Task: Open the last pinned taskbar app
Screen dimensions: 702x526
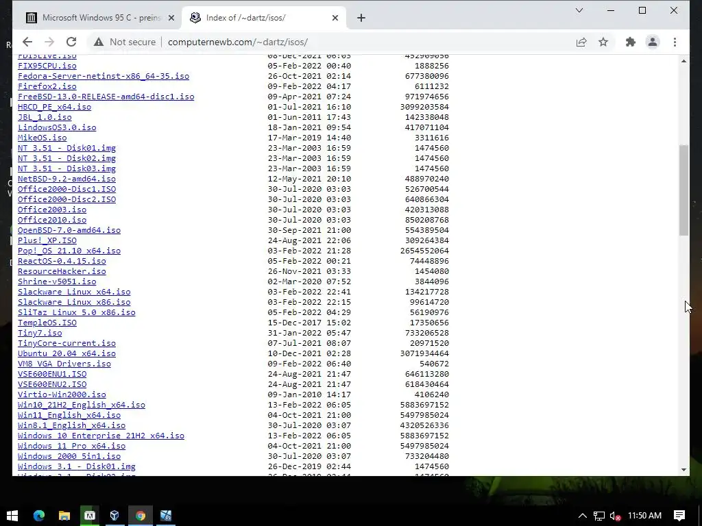Action: pos(166,516)
